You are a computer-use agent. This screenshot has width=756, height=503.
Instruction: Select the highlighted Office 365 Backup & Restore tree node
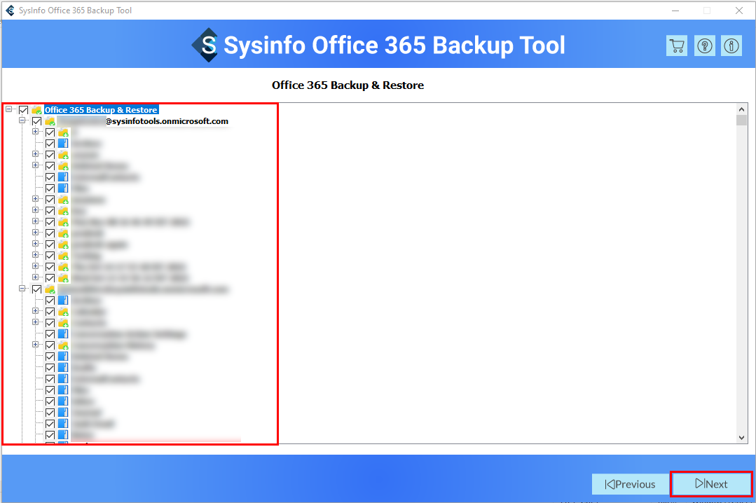coord(101,110)
